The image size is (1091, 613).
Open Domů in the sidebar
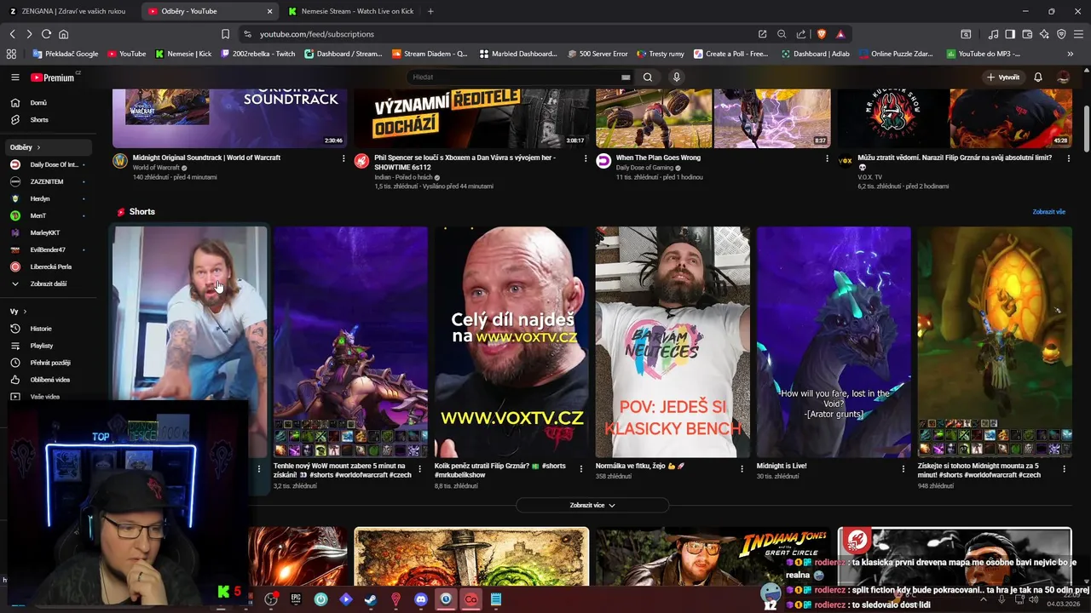[x=49, y=102]
